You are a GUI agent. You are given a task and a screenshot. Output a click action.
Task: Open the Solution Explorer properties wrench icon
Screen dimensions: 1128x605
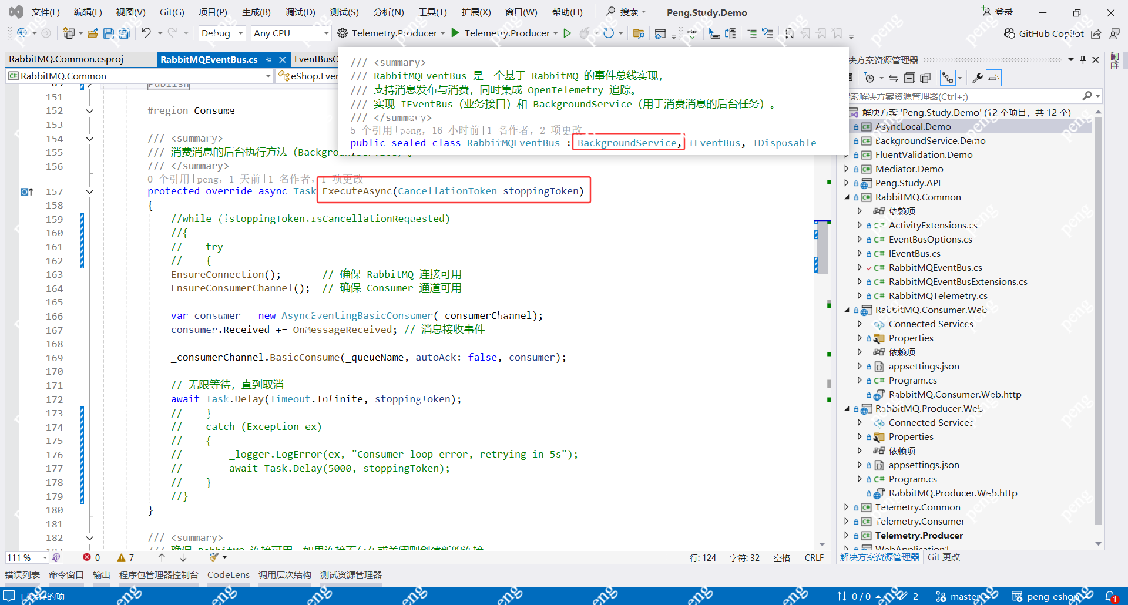[x=978, y=78]
